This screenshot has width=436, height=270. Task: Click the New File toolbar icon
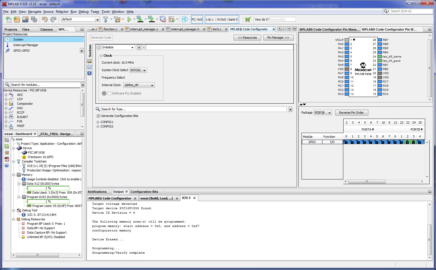coord(9,19)
